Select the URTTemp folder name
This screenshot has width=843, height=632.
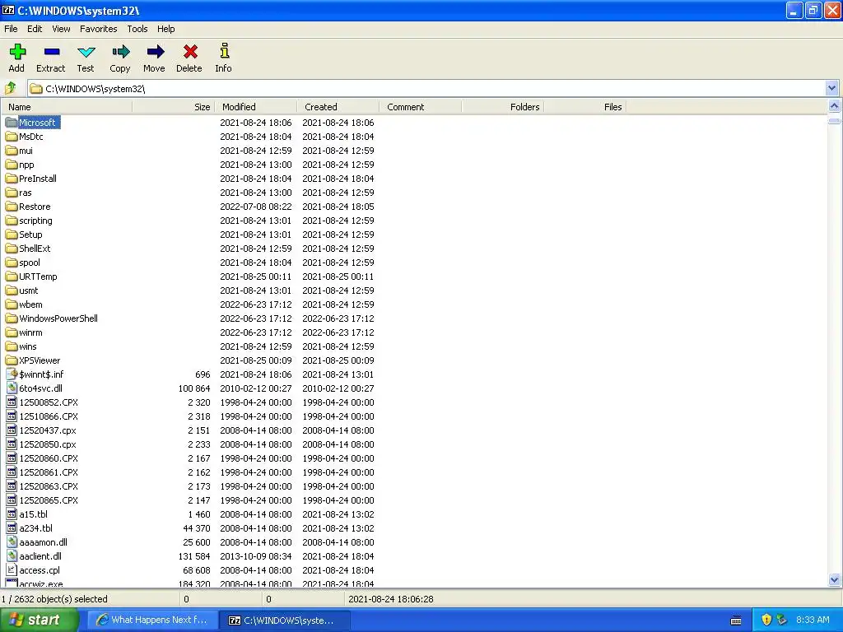pos(38,276)
